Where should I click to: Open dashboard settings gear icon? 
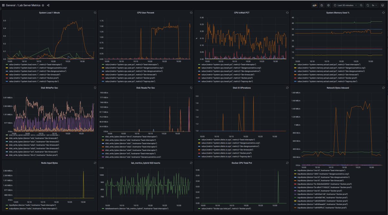[329, 5]
